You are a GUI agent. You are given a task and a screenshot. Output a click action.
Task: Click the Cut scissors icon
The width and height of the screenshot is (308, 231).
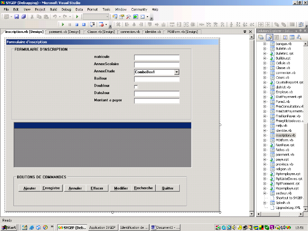(x=31, y=17)
